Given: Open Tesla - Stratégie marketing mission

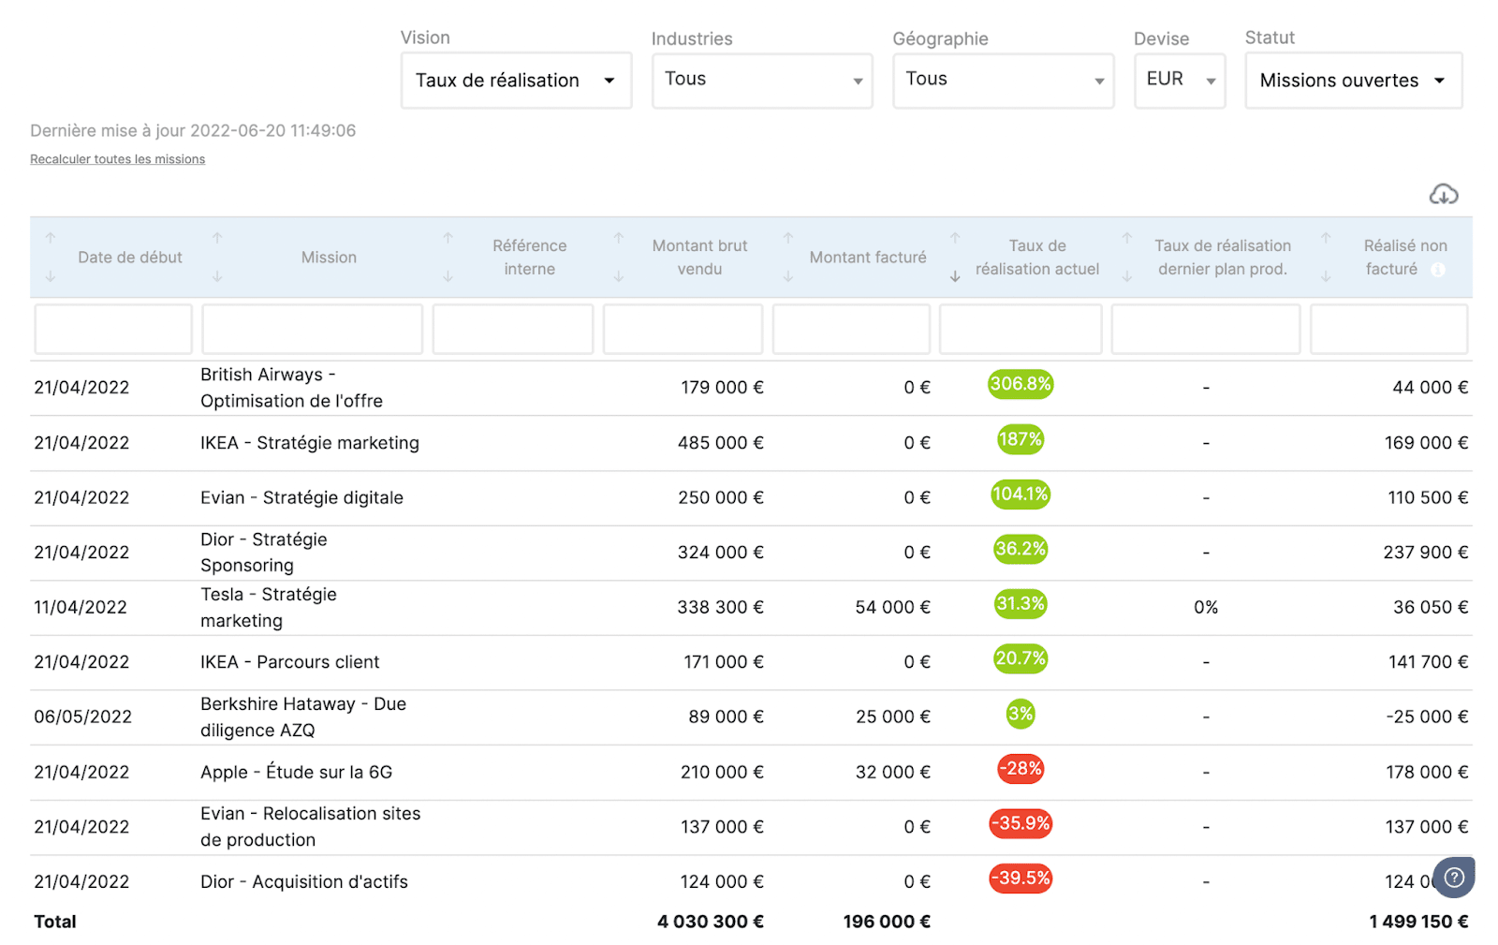Looking at the screenshot, I should click(269, 607).
